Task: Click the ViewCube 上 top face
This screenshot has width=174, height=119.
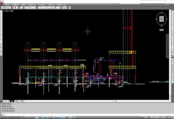Action: pyautogui.click(x=161, y=19)
